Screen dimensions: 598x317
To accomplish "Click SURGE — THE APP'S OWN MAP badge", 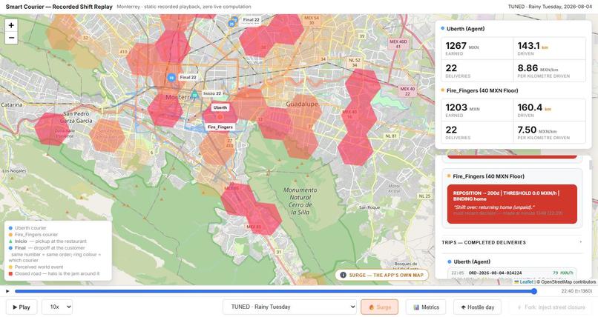I will [x=382, y=275].
